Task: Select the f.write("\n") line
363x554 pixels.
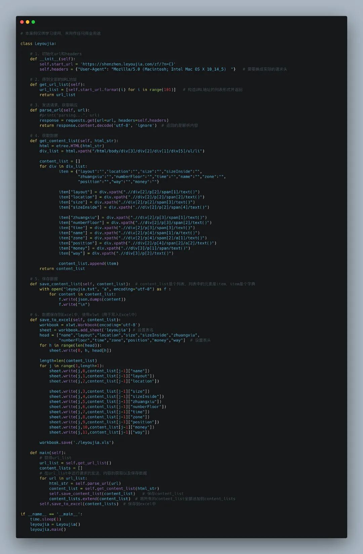Action: click(x=74, y=304)
